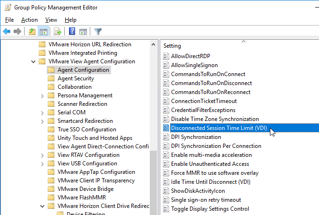The image size is (319, 215).
Task: Expand the View RTAV Configuration node
Action: (x=43, y=155)
